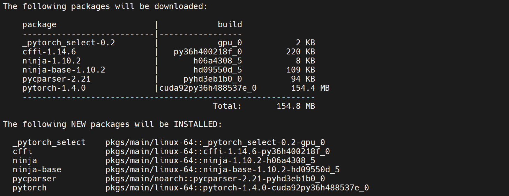Screen dimensions: 509x196
Task: Click 'pytorch' name in the INSTALLED list
Action: tap(29, 188)
